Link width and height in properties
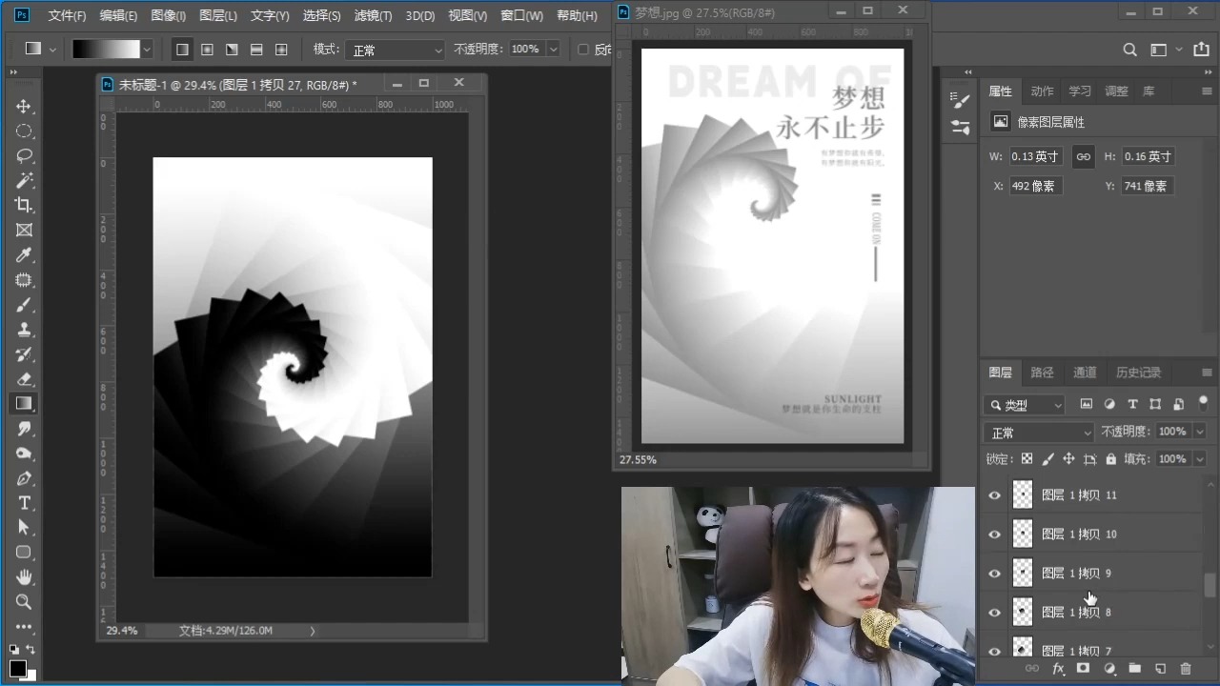1220x686 pixels. (1083, 156)
